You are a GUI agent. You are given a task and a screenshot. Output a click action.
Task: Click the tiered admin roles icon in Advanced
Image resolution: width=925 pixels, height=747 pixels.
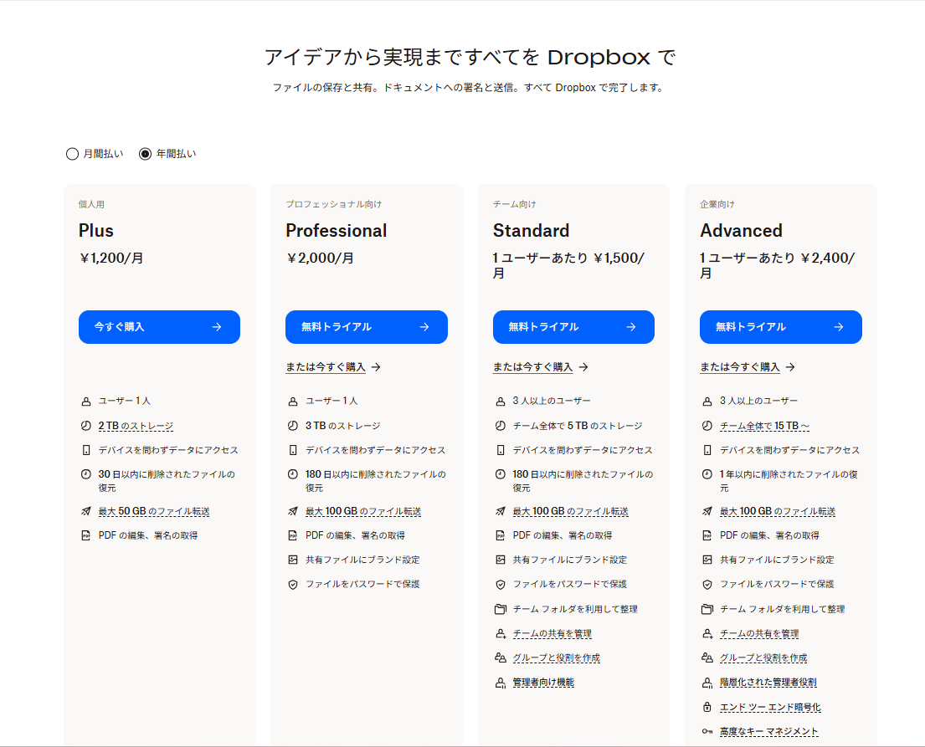pyautogui.click(x=707, y=683)
